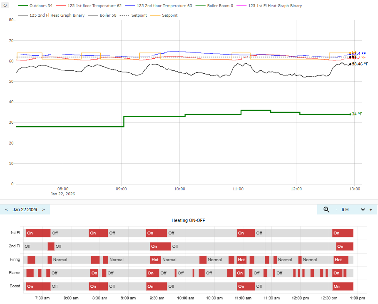
Task: Toggle the orange Setpoint legend entry
Action: (164, 15)
